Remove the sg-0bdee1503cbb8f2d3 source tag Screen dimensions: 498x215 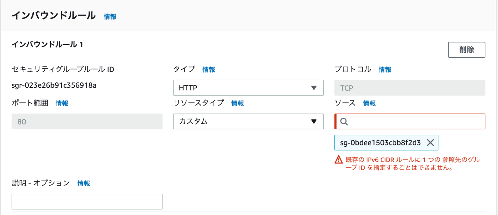[x=430, y=143]
